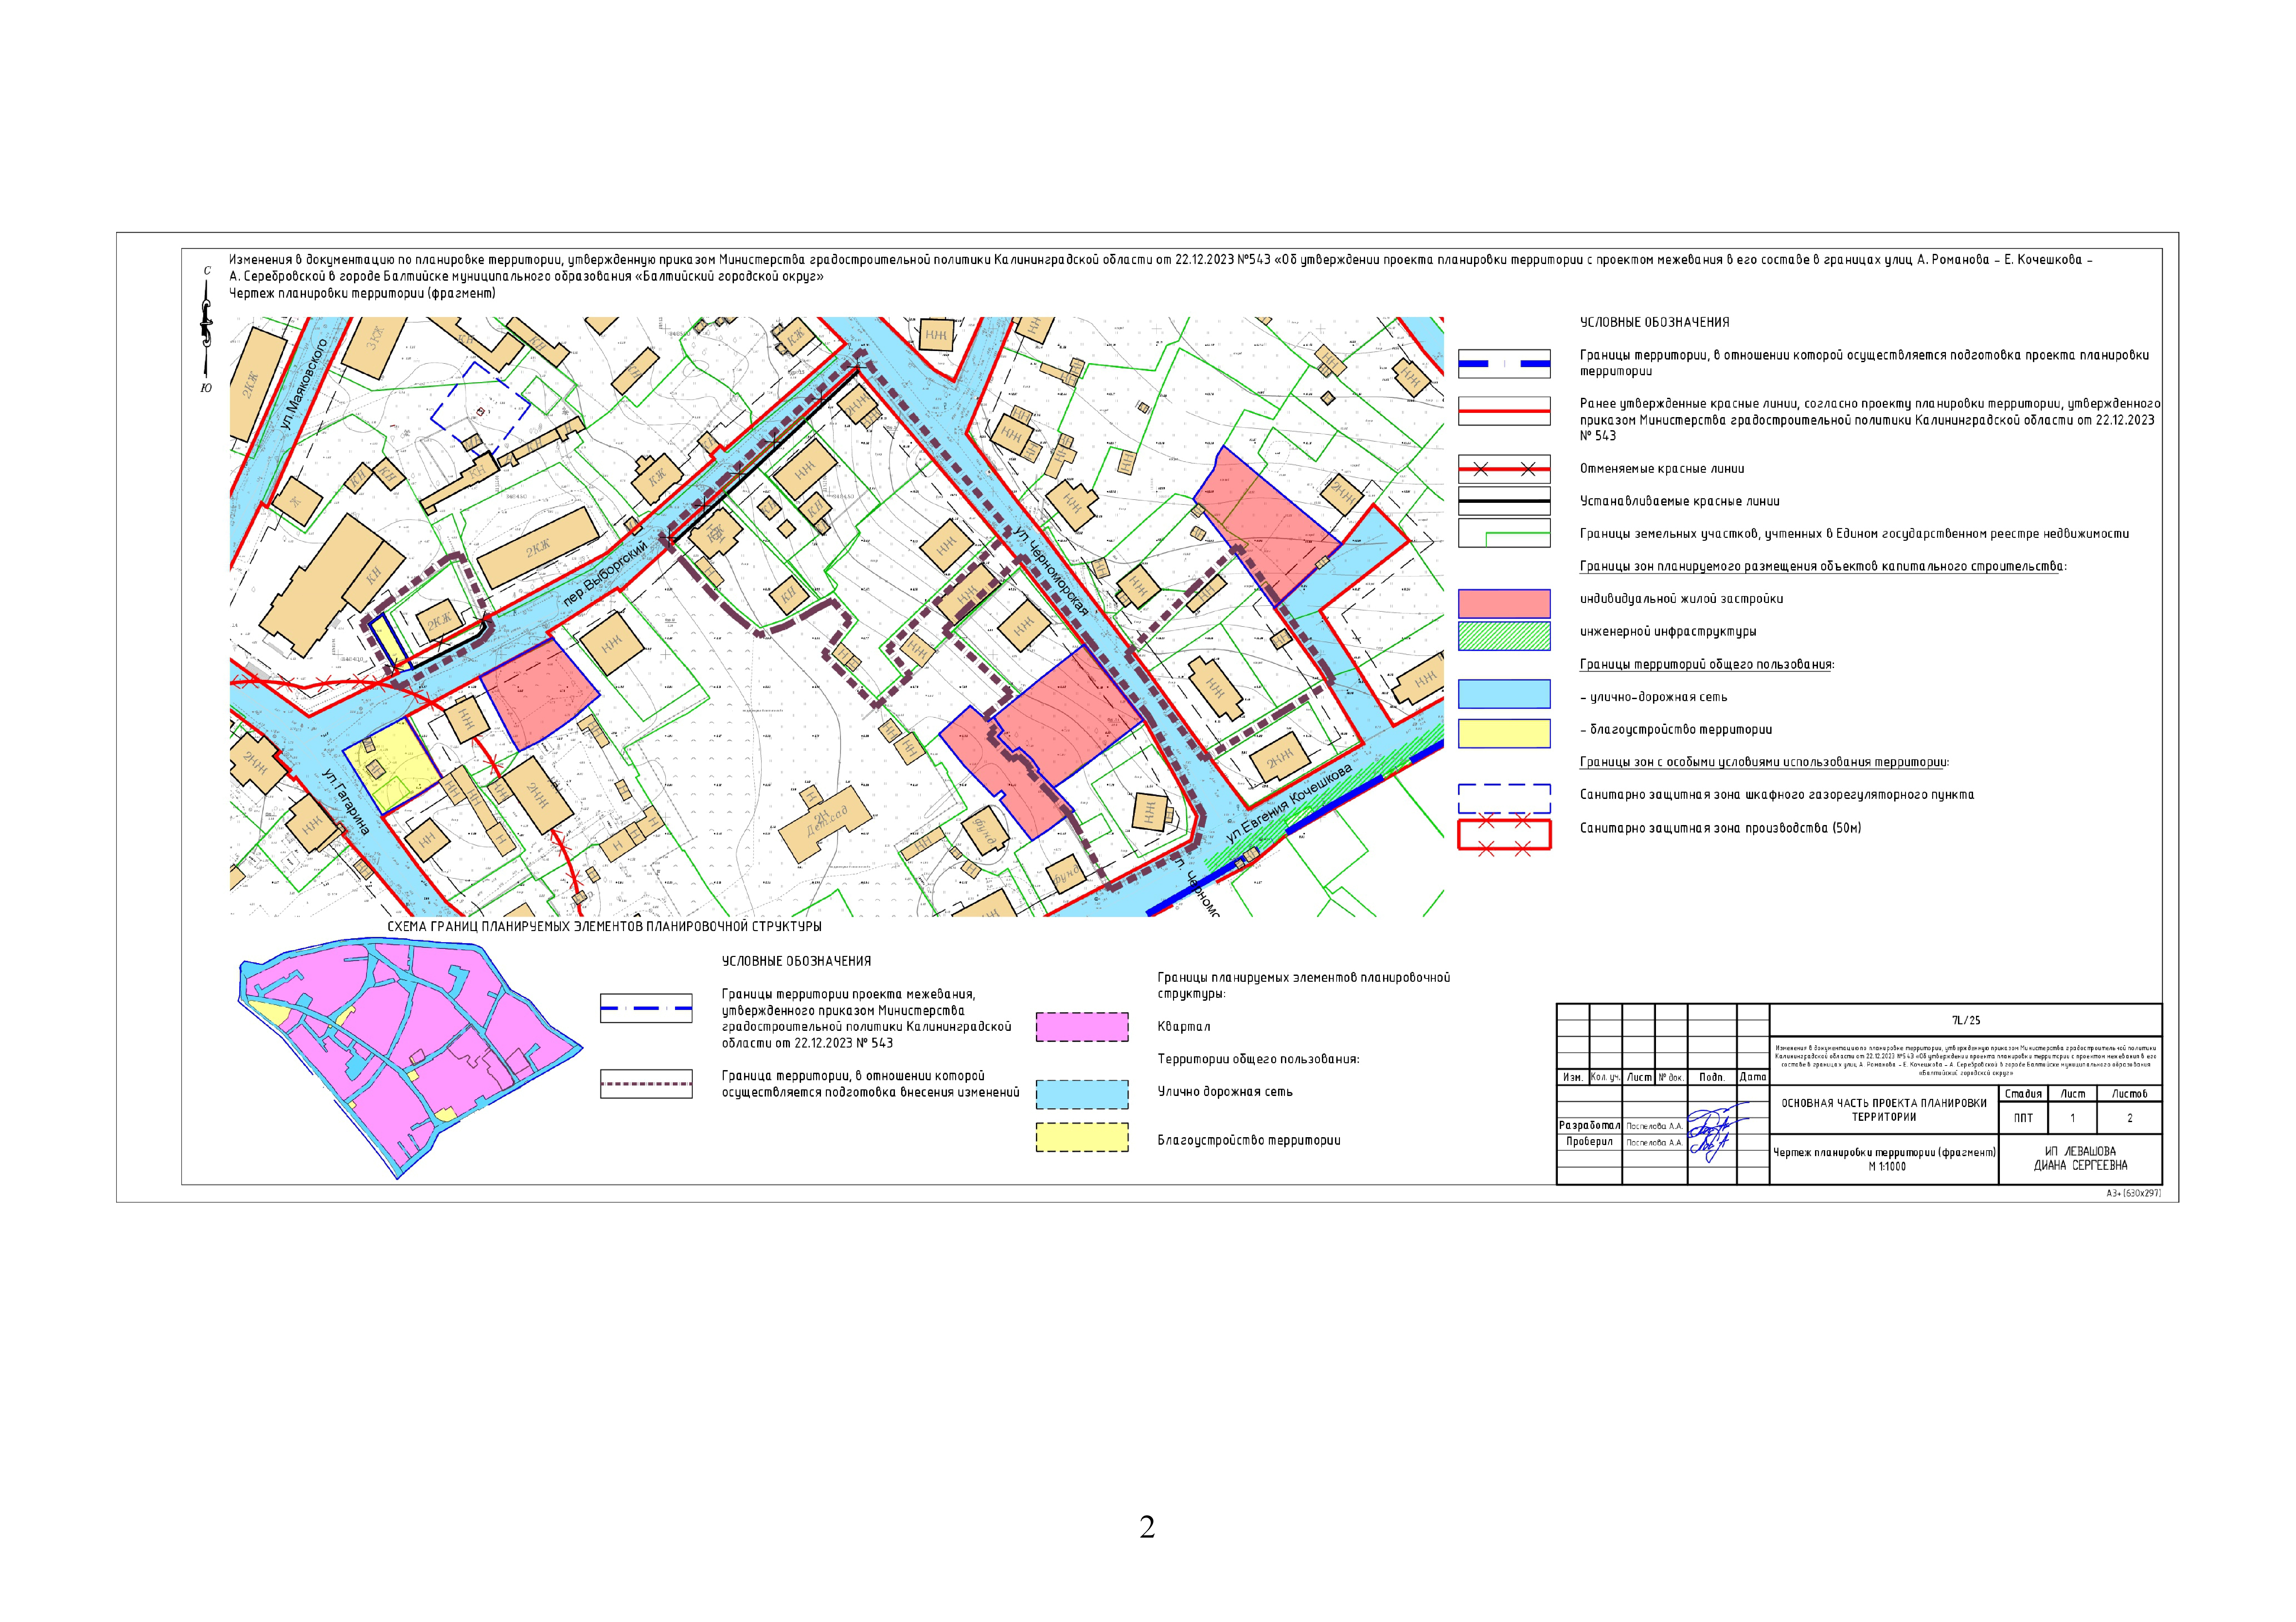Screen dimensions: 2296x1622
Task: Click the cancelled red lines legend symbol
Action: click(x=1504, y=468)
